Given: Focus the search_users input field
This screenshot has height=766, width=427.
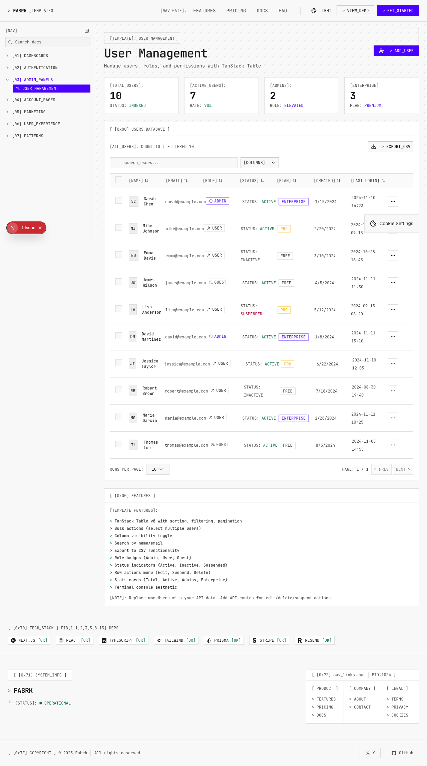Looking at the screenshot, I should pos(174,163).
